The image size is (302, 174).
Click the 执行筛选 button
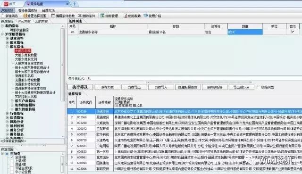[80, 87]
